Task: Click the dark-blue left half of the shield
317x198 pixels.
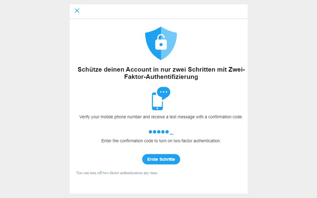Action: [153, 42]
